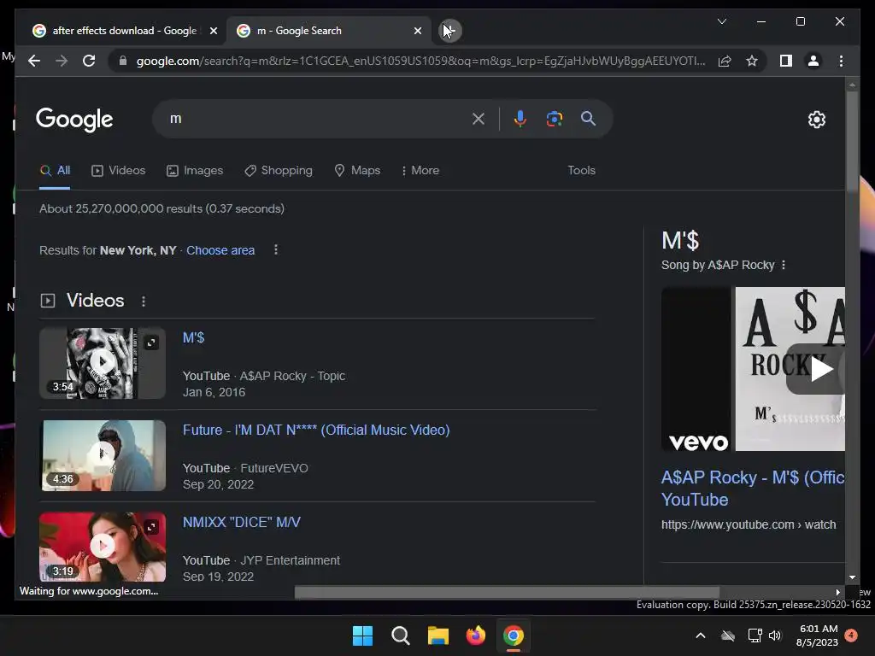The width and height of the screenshot is (875, 656).
Task: Share this page using the share icon
Action: pyautogui.click(x=725, y=61)
